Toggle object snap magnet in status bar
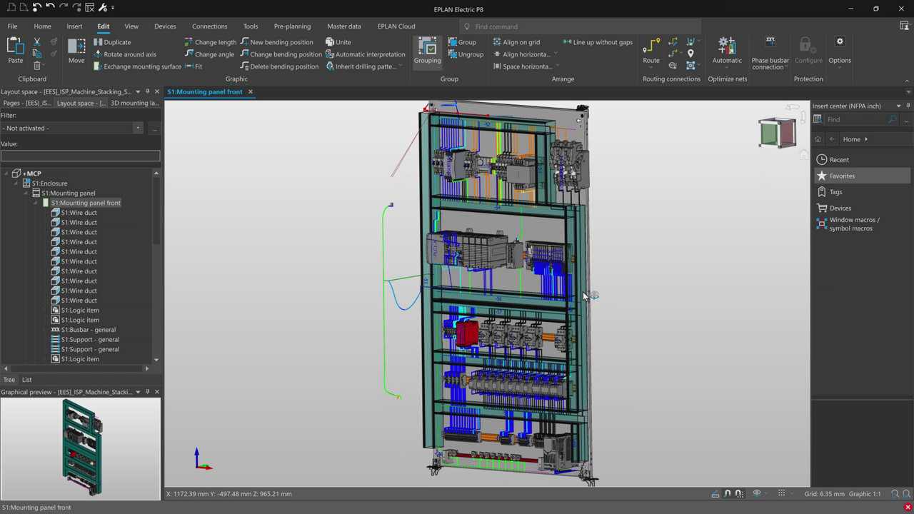 point(728,493)
